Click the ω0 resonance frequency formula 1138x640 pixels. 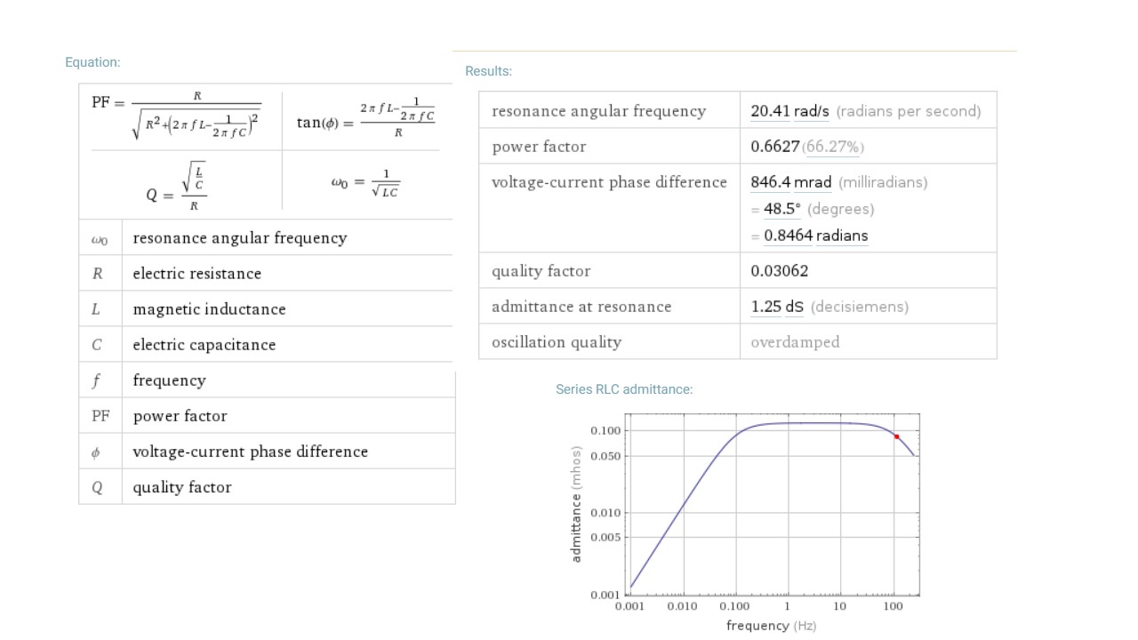[x=365, y=183]
